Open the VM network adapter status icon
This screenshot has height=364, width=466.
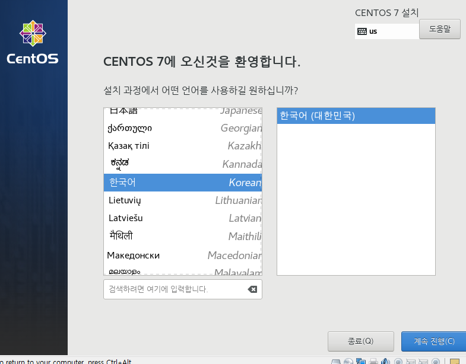click(x=361, y=361)
